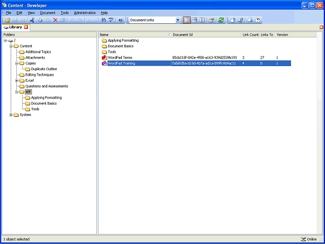Image resolution: width=325 pixels, height=244 pixels.
Task: Collapse the WP folder node
Action: pyautogui.click(x=17, y=92)
